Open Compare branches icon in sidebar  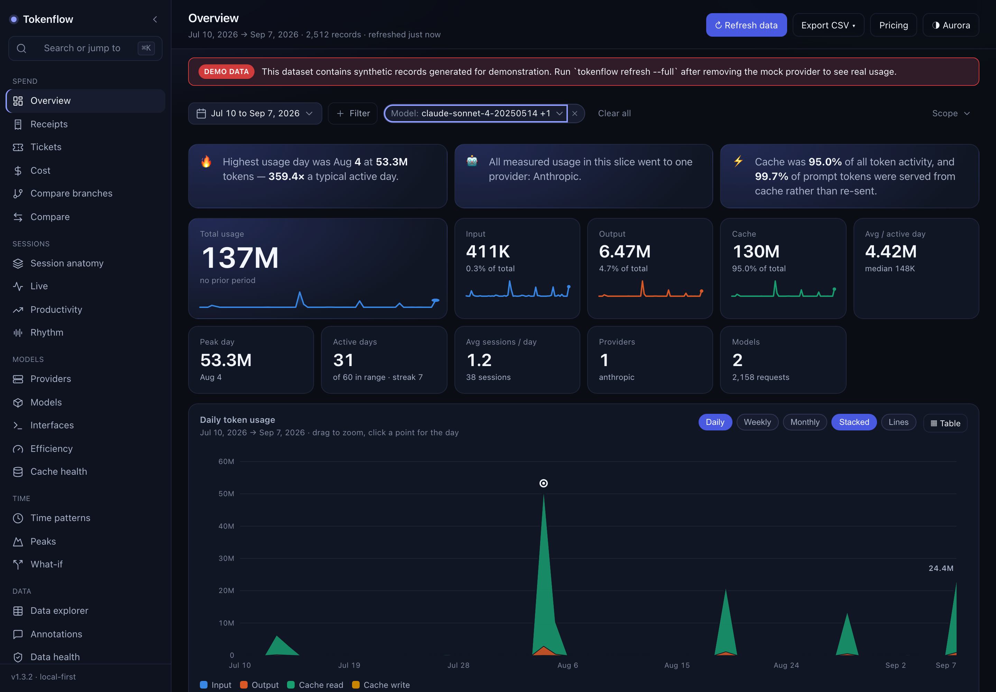pos(18,194)
